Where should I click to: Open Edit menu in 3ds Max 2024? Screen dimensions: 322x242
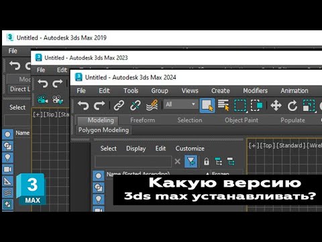tap(104, 91)
